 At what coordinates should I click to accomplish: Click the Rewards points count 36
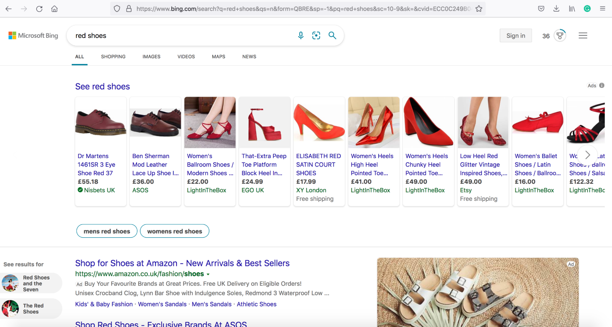click(x=546, y=36)
